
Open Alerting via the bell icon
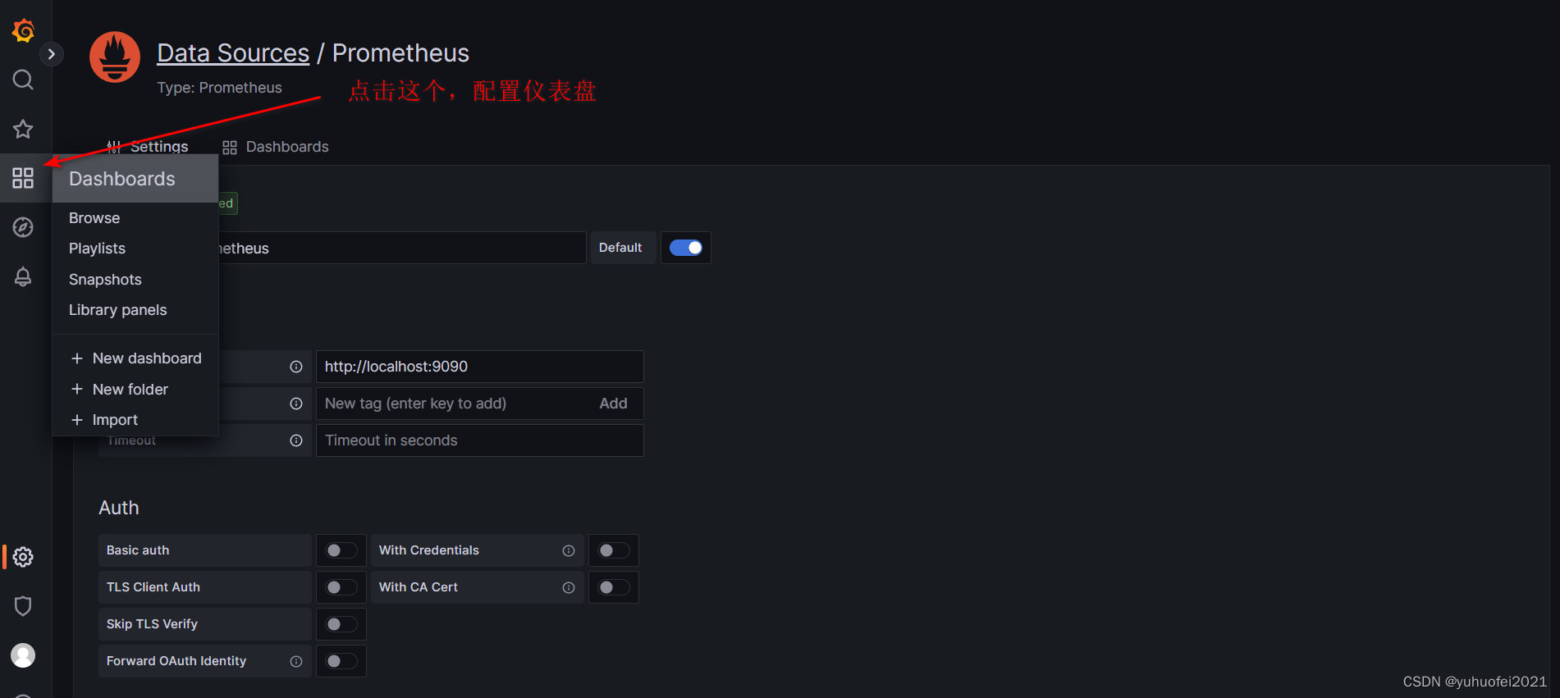tap(23, 276)
